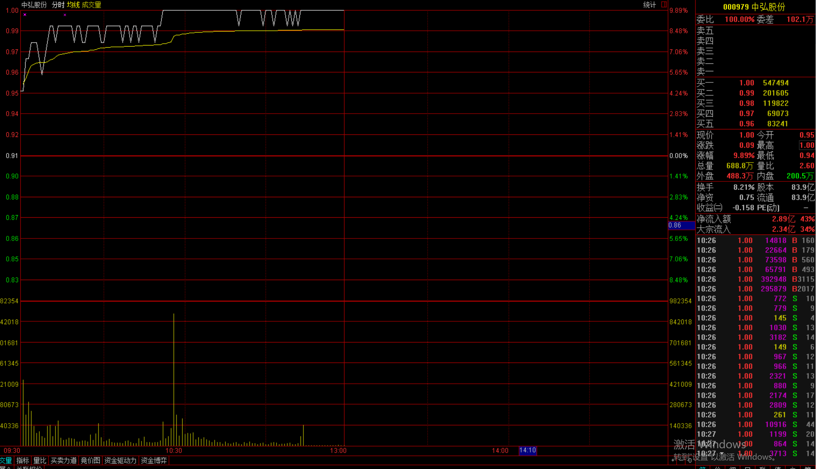Click the stock title 000979 中弘股份
This screenshot has height=469, width=816.
(754, 7)
